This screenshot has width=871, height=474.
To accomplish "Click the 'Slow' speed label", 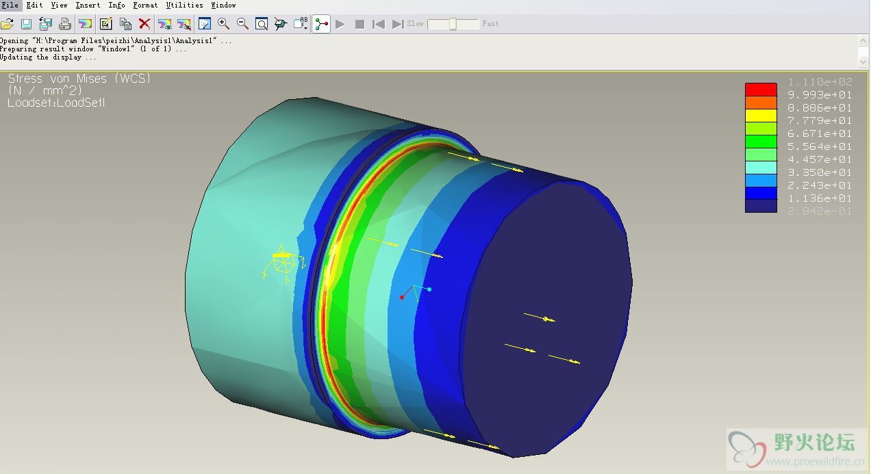I will (416, 24).
